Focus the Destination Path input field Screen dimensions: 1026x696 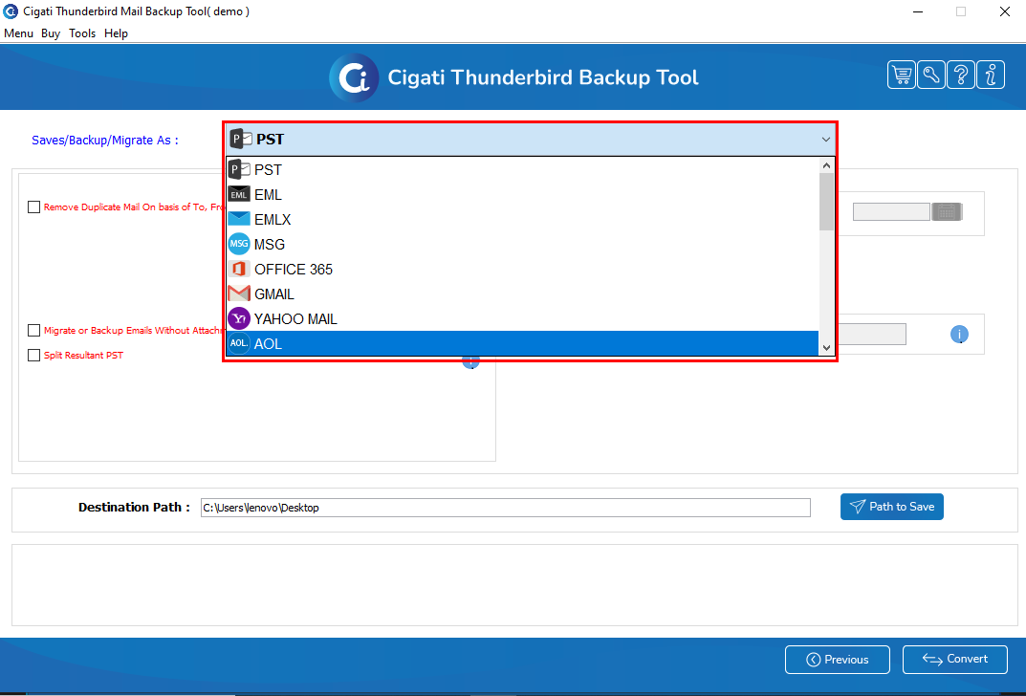[x=506, y=508]
